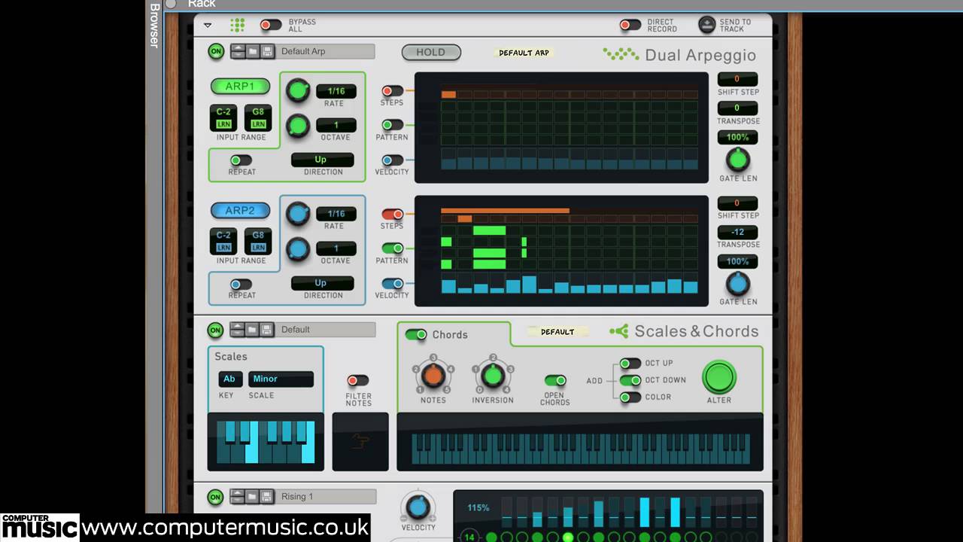963x542 pixels.
Task: Select the ARP2 button
Action: coord(240,210)
